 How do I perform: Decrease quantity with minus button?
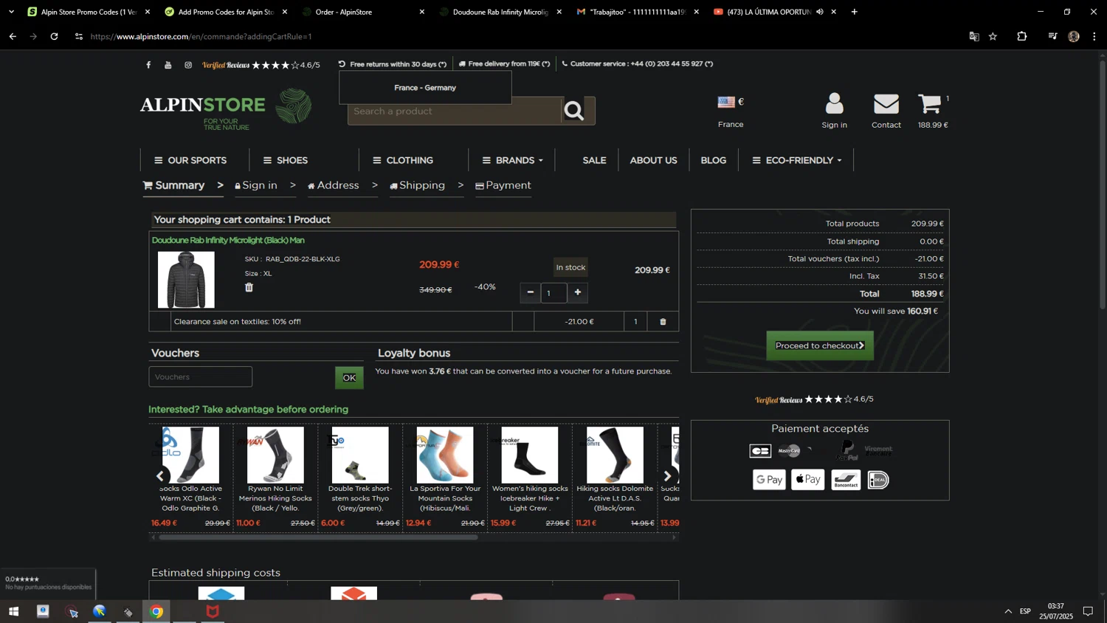tap(530, 292)
